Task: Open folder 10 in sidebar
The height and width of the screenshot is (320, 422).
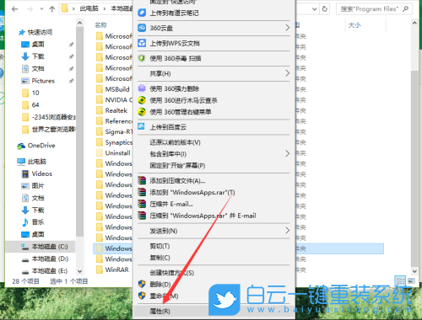Action: coord(30,93)
